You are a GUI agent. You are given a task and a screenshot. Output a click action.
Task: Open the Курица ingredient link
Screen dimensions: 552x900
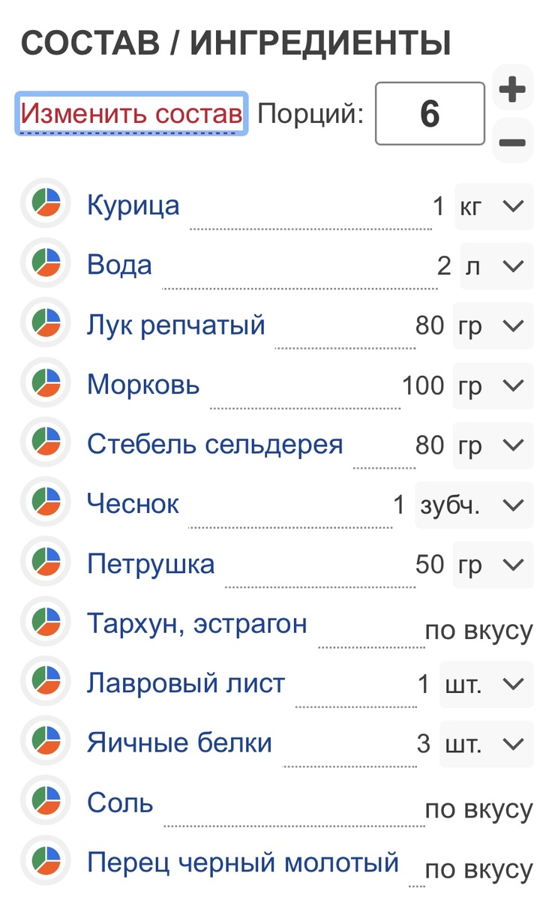pos(133,204)
